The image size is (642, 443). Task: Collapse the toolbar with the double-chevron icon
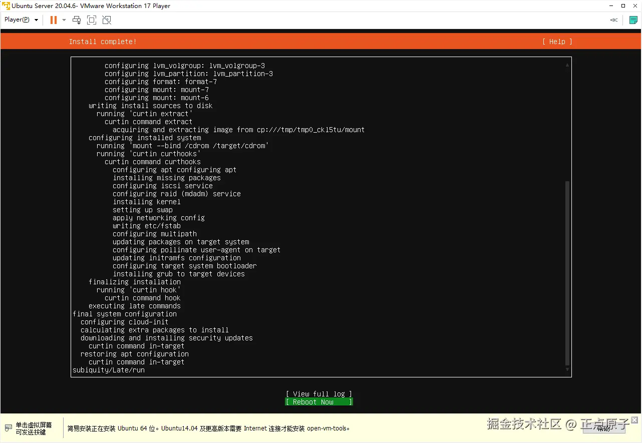613,20
